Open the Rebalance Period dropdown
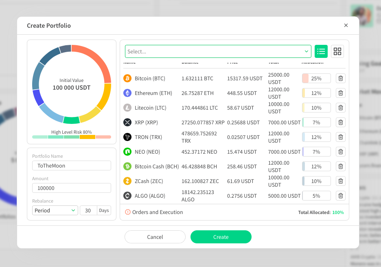 click(55, 210)
